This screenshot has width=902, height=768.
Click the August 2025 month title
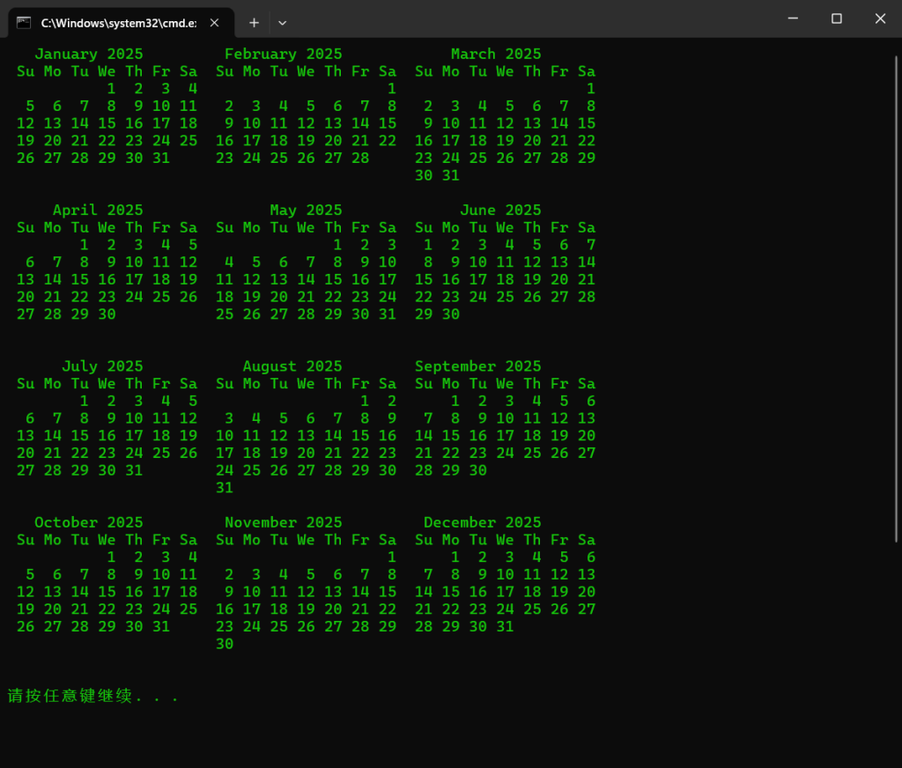pos(292,366)
